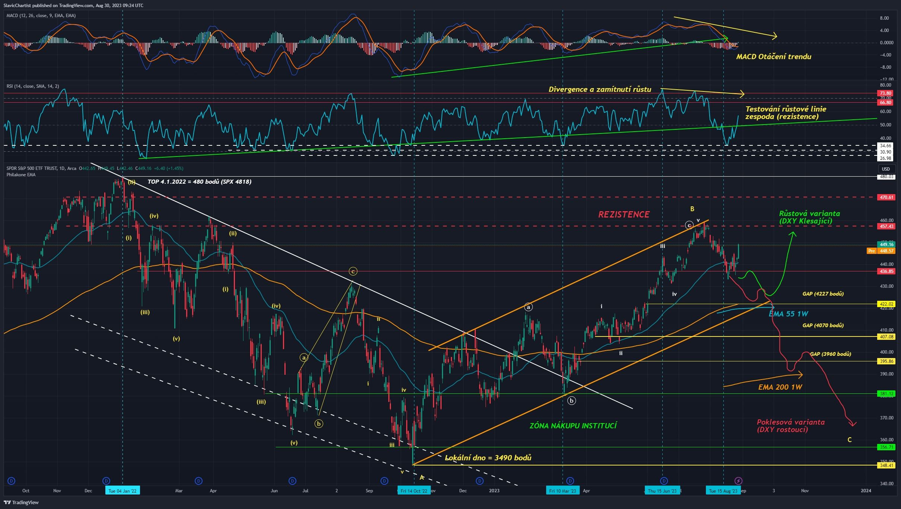The height and width of the screenshot is (509, 901).
Task: Click the dividend D icon near Tue 04 Jan '22
Action: 106,481
